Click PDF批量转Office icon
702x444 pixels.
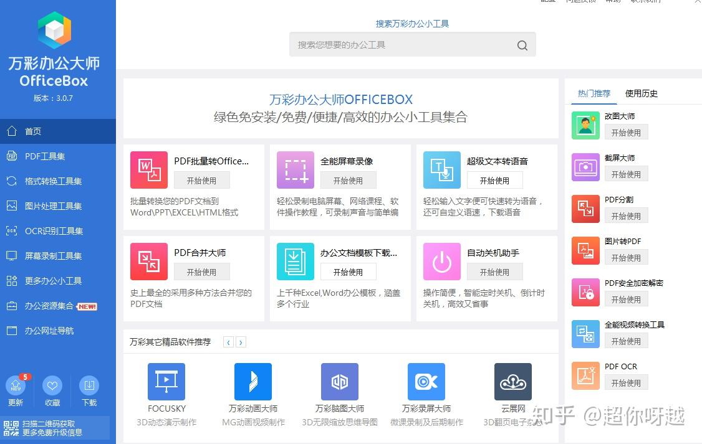point(148,170)
